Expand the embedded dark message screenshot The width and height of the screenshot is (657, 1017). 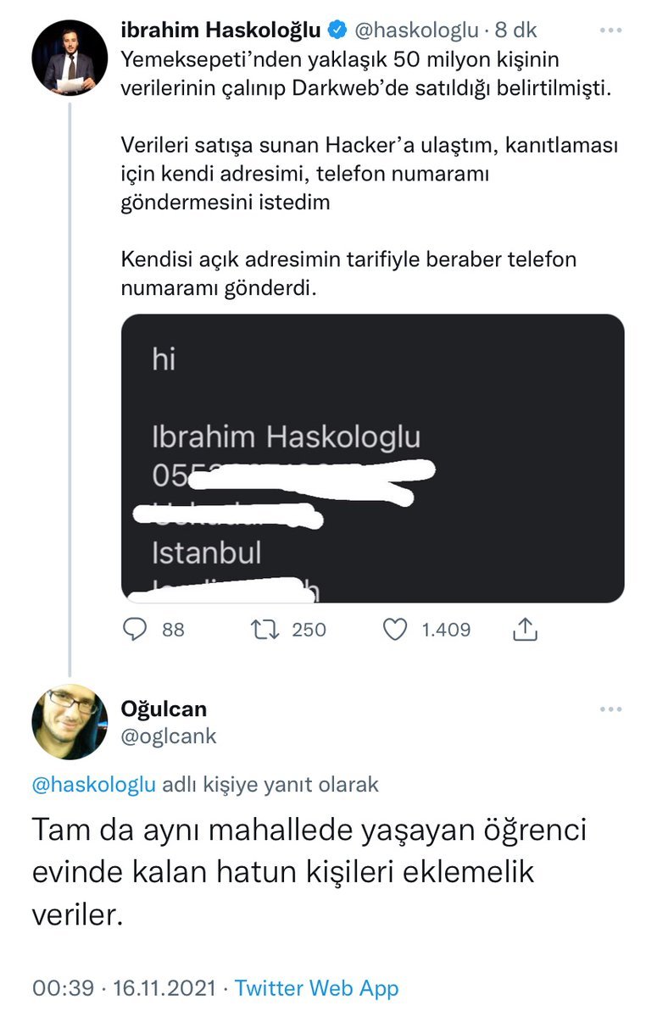click(x=373, y=458)
